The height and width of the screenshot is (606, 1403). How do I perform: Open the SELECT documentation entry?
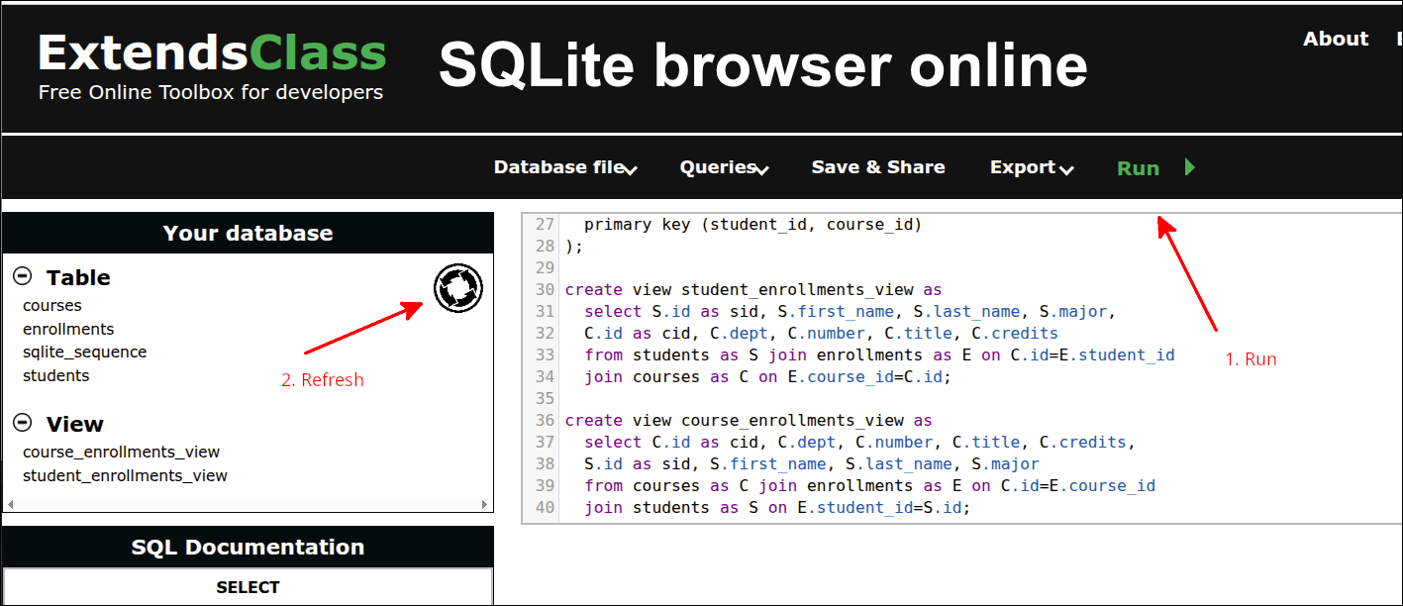point(248,586)
